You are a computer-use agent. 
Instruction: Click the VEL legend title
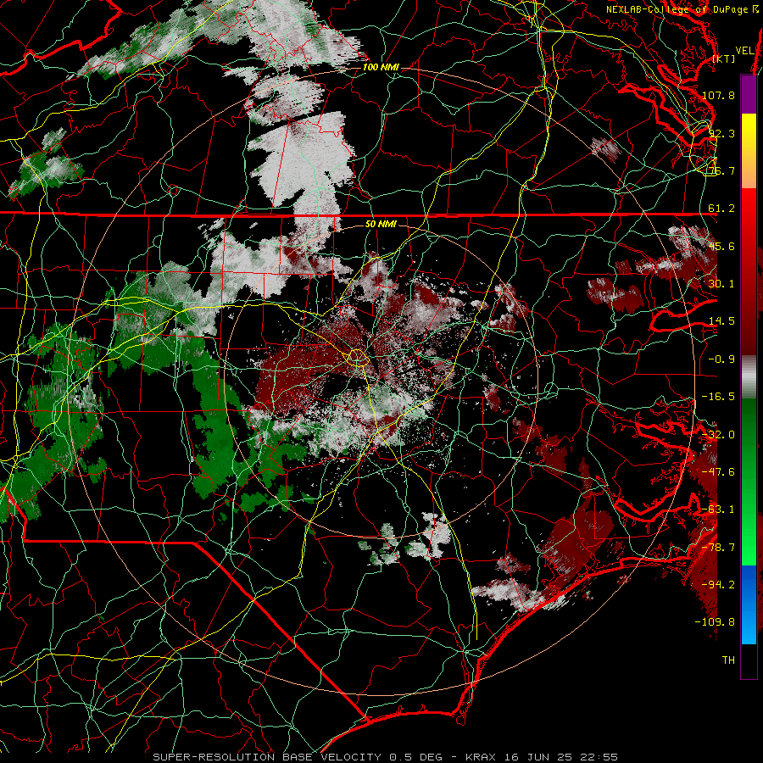click(744, 51)
